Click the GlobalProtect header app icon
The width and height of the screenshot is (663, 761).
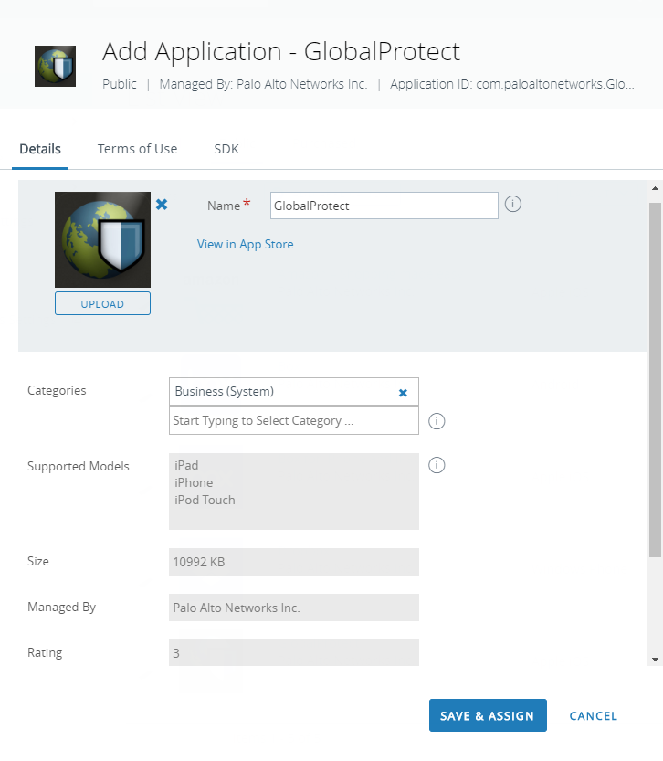tap(55, 66)
